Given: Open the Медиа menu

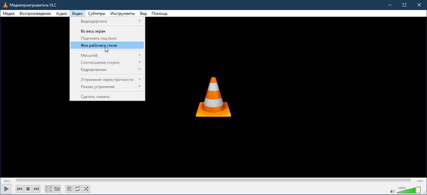Looking at the screenshot, I should (9, 14).
